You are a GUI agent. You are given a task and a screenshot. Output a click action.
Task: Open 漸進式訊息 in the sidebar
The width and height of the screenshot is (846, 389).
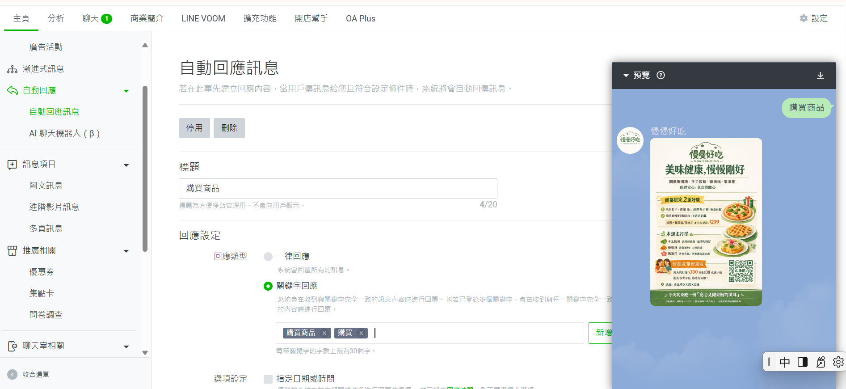[x=43, y=69]
